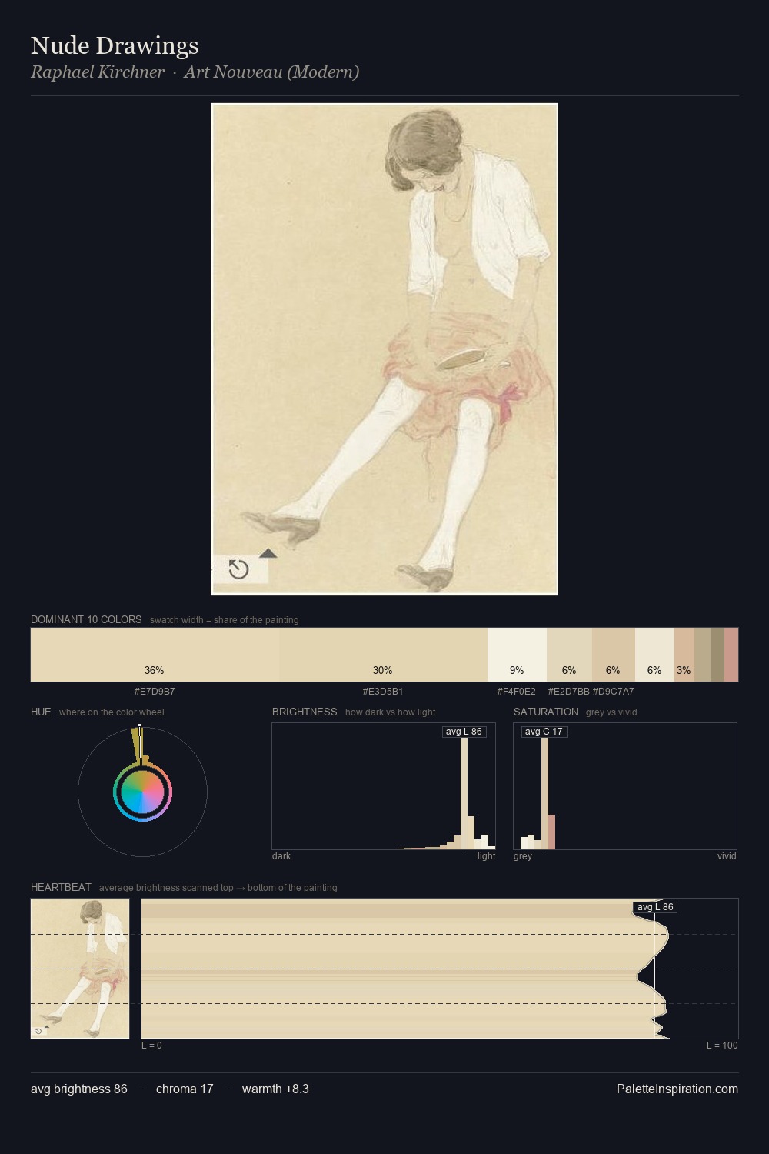
Task: Click the hex code #F4F0E2 text
Action: click(x=517, y=692)
